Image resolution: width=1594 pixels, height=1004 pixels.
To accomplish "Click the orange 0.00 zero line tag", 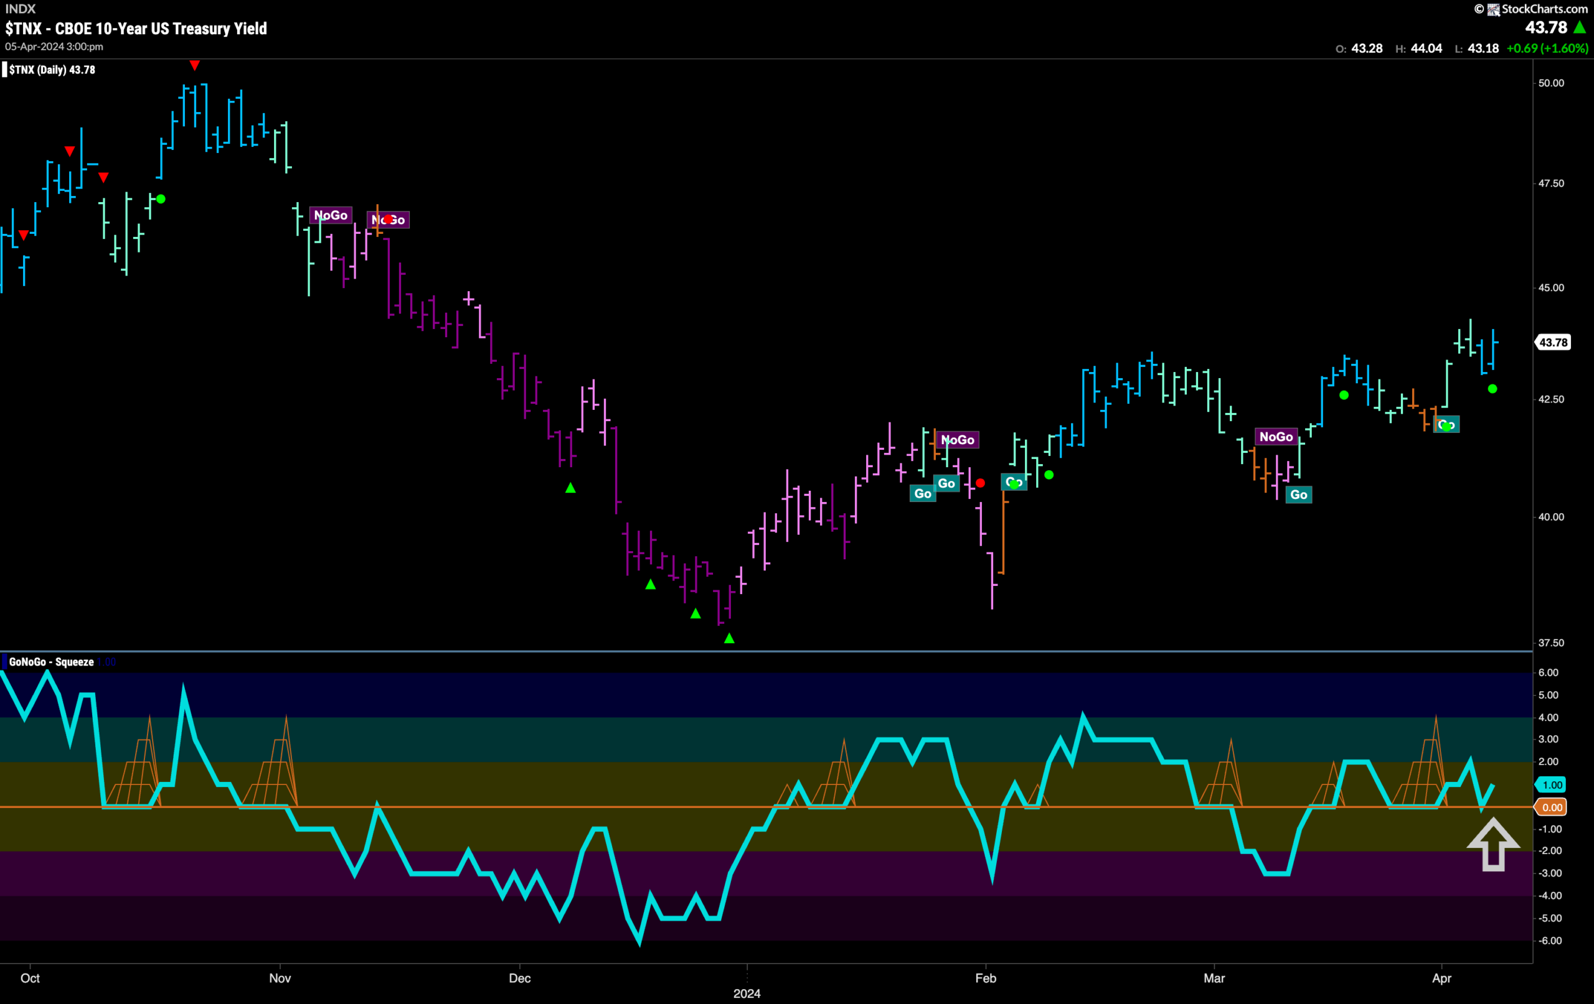I will [1552, 807].
